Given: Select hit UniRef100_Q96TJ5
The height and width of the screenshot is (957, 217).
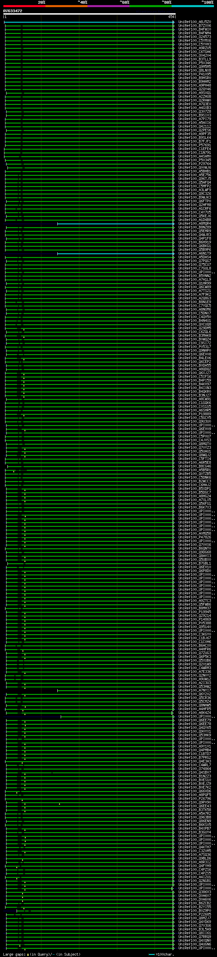Looking at the screenshot, I should tap(195, 179).
